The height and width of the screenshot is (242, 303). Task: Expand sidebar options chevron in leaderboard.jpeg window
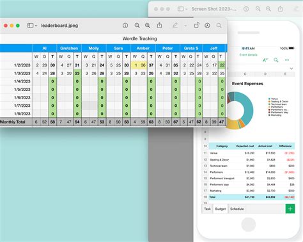point(36,26)
